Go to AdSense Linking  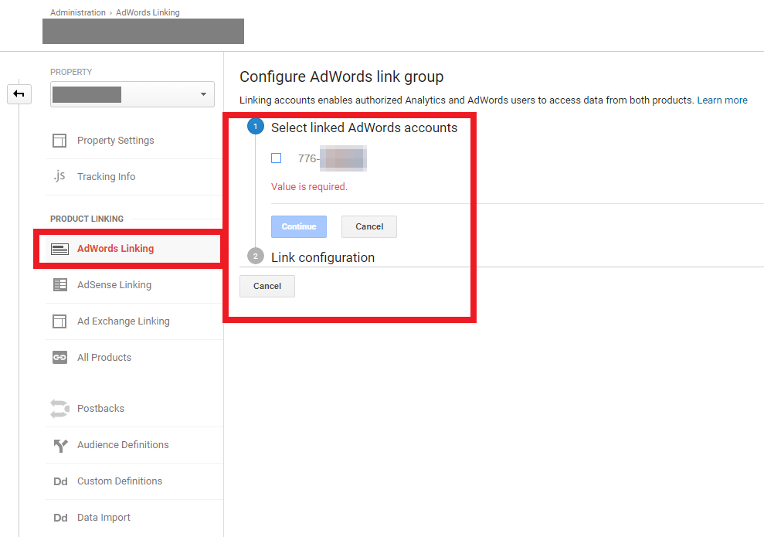(114, 284)
